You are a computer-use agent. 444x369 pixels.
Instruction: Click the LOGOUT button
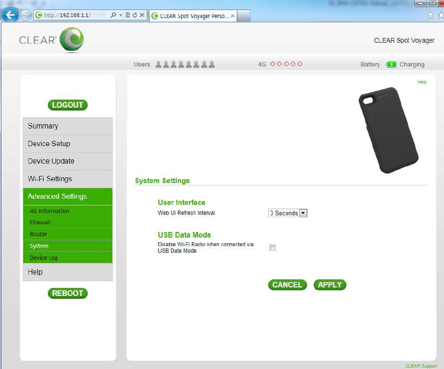[x=68, y=105]
